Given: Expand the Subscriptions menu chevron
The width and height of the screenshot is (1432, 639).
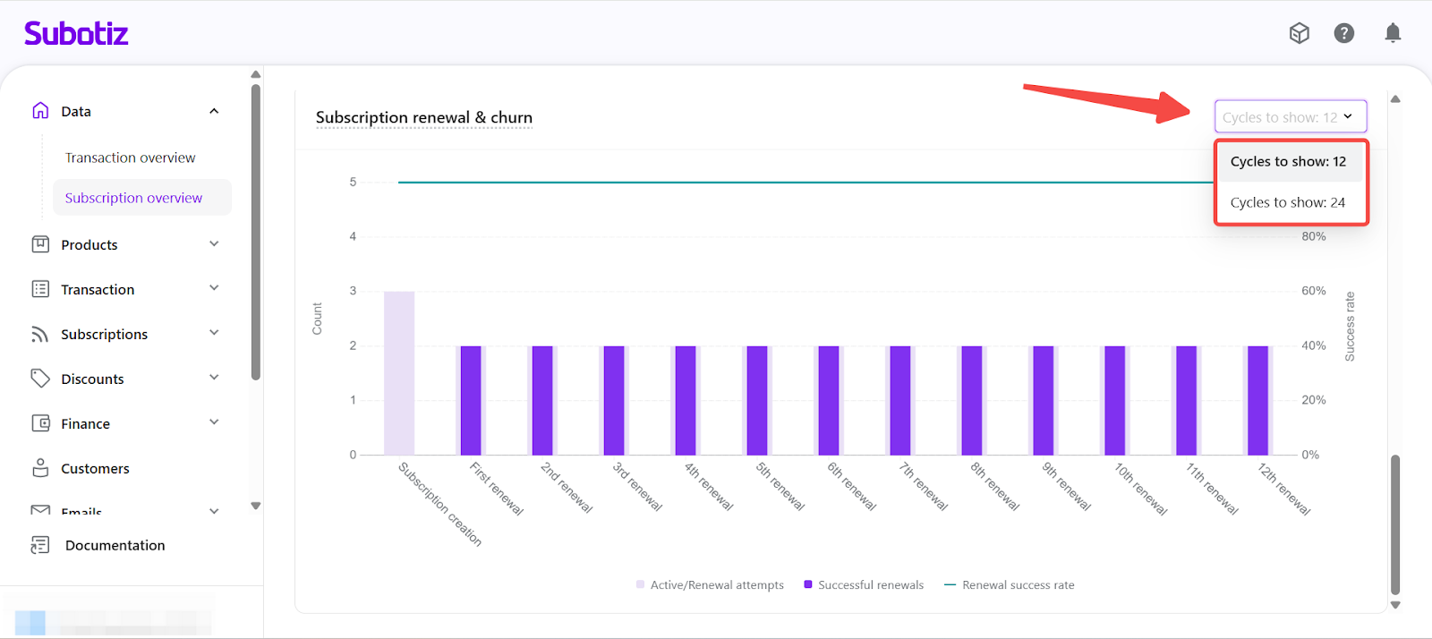Looking at the screenshot, I should pyautogui.click(x=214, y=333).
